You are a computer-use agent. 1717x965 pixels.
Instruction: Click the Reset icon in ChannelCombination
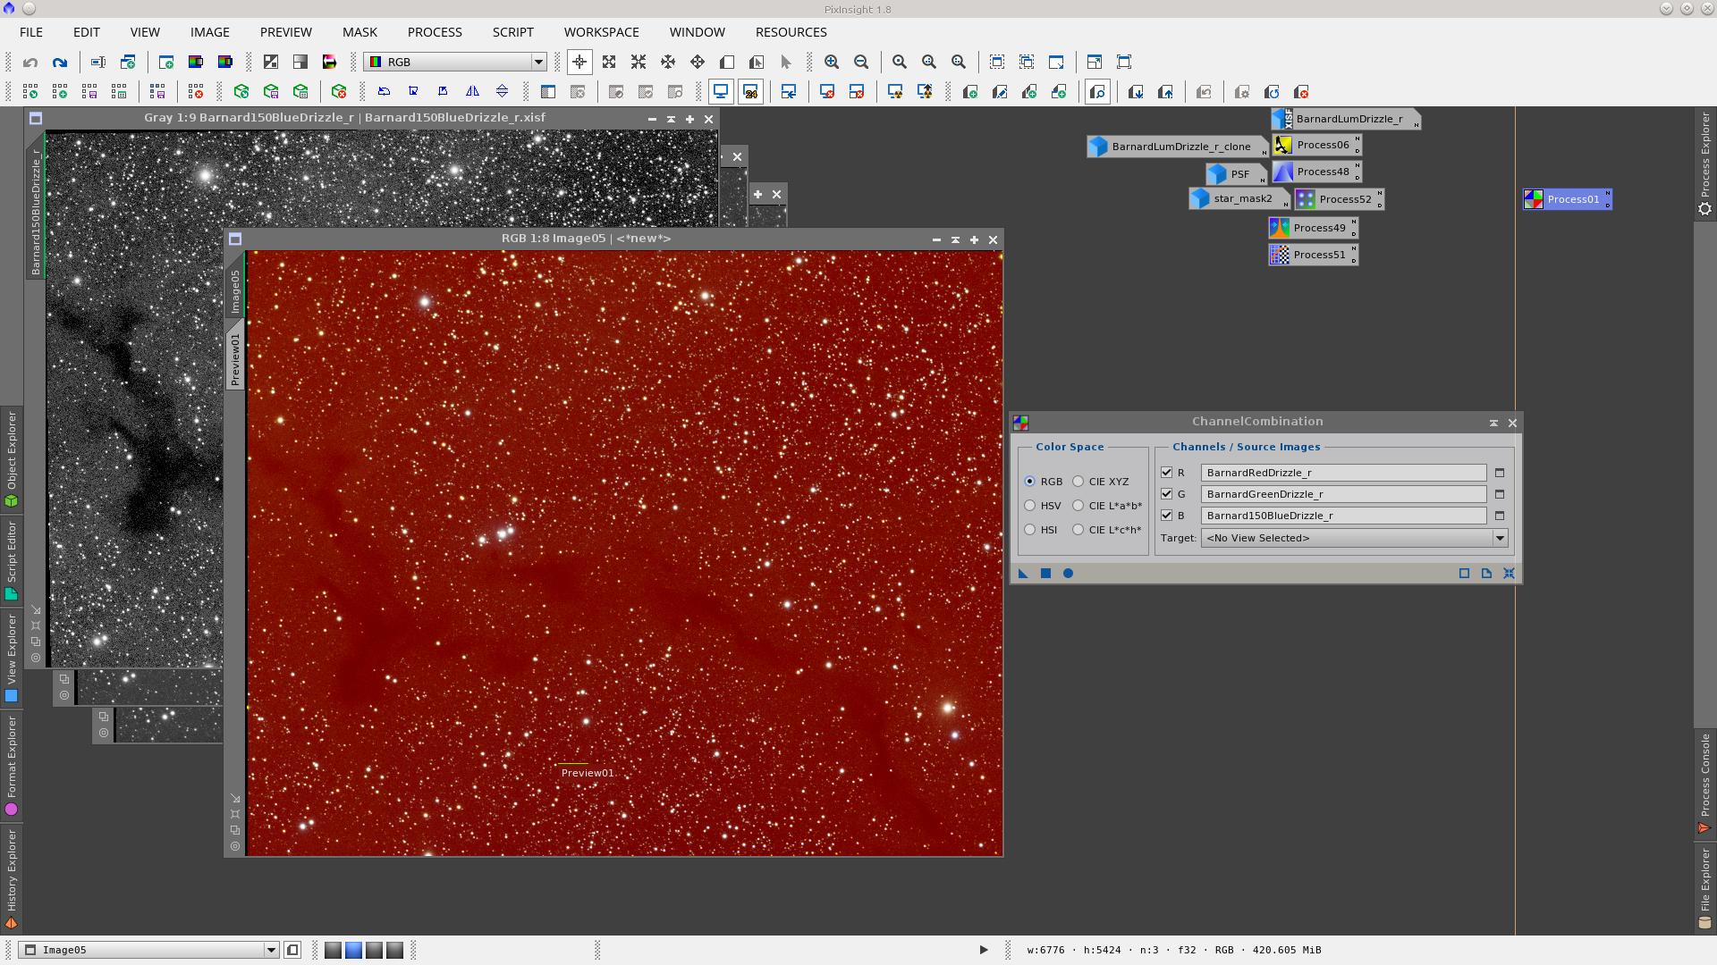(1509, 574)
